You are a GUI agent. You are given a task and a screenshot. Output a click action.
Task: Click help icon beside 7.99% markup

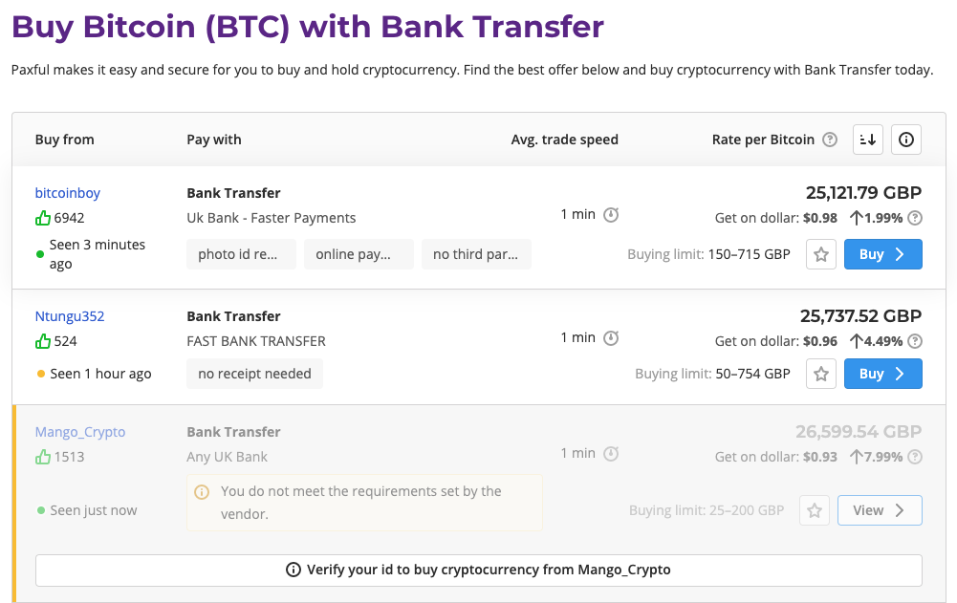click(914, 457)
